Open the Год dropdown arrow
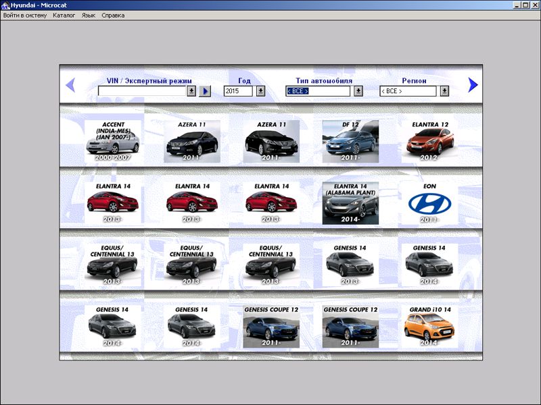This screenshot has width=541, height=405. click(261, 91)
